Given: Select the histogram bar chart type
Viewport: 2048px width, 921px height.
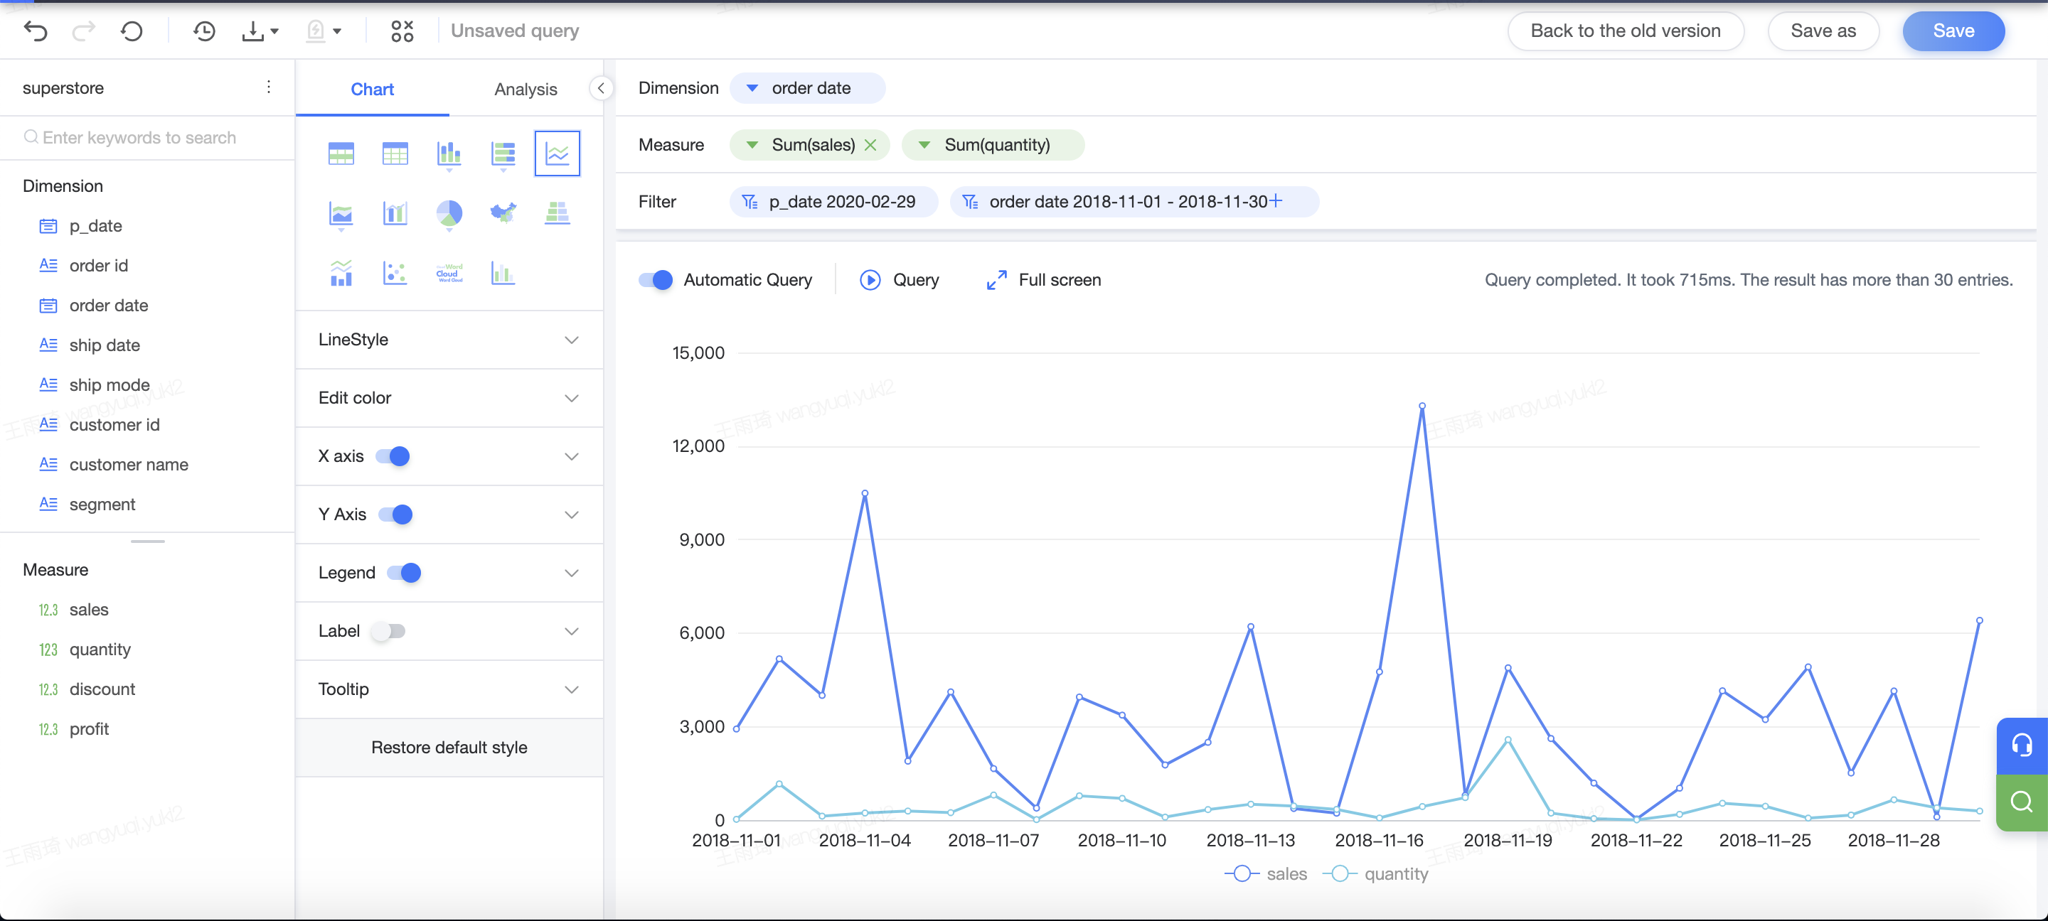Looking at the screenshot, I should coord(503,274).
